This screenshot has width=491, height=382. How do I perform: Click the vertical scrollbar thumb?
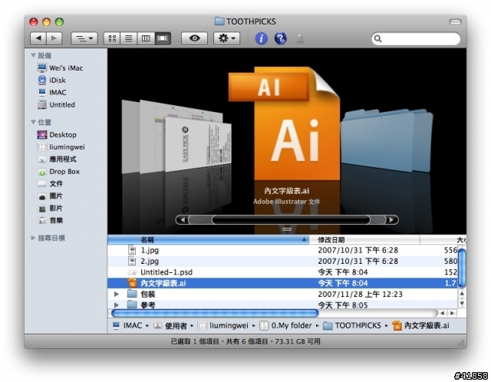coord(462,267)
